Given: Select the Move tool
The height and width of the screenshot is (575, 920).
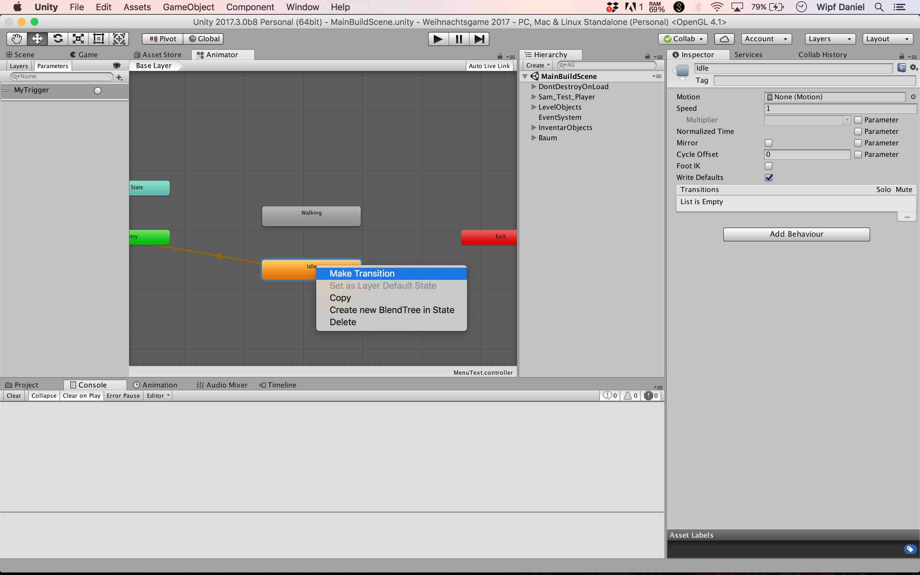Looking at the screenshot, I should click(37, 38).
